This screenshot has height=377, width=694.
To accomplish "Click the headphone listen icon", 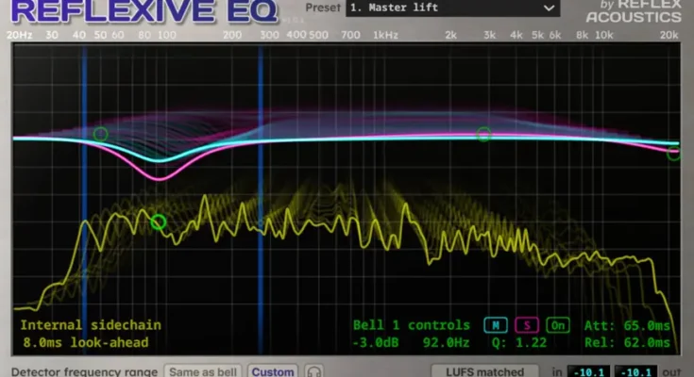I will tap(313, 371).
